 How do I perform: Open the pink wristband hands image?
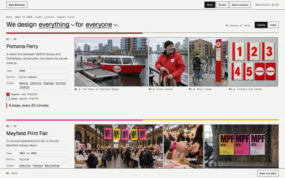coord(183,146)
